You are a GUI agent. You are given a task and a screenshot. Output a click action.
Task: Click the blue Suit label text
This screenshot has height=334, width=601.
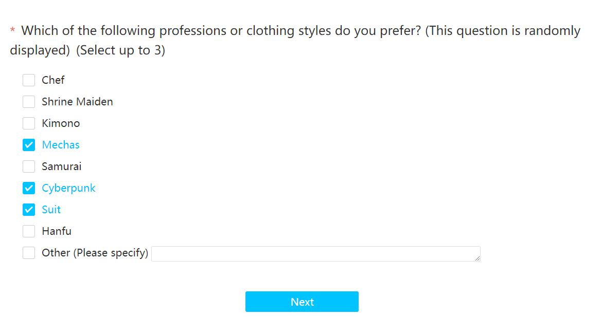(51, 210)
